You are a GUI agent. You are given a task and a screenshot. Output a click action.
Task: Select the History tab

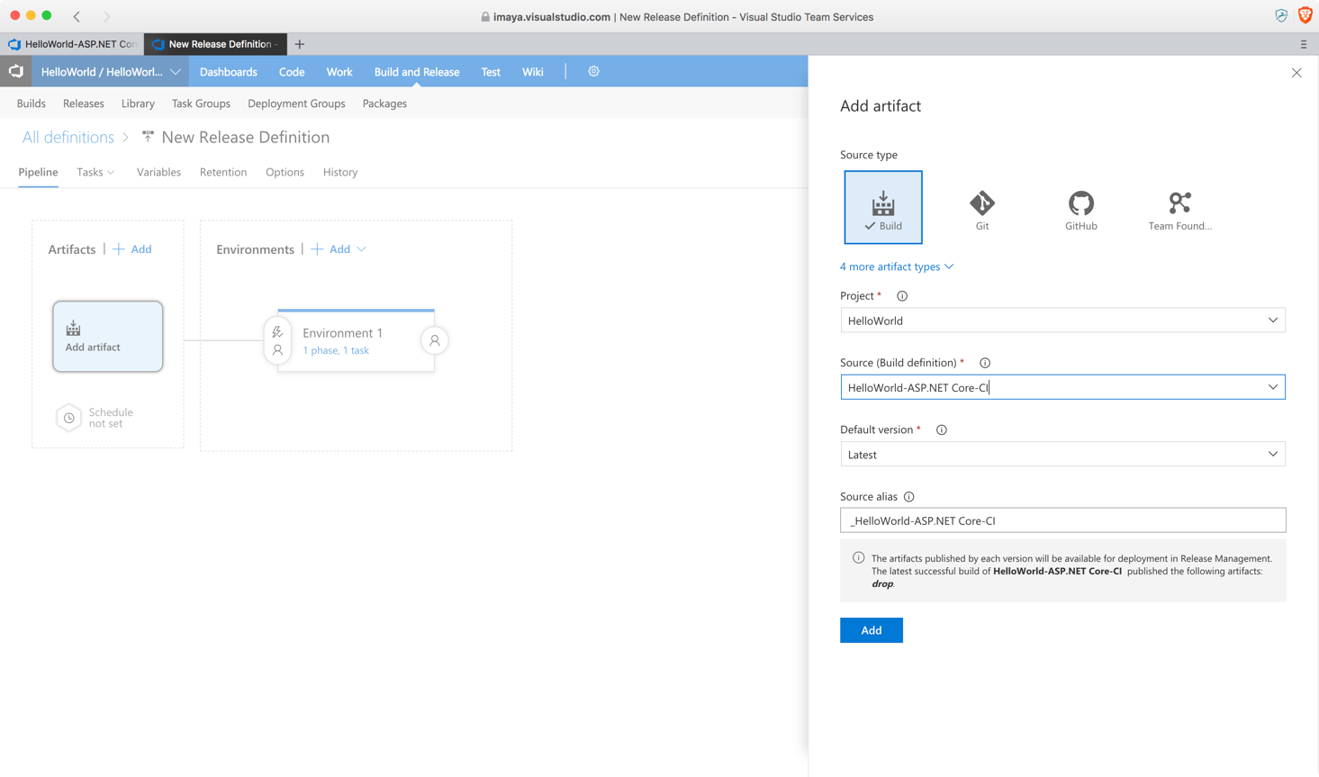340,172
